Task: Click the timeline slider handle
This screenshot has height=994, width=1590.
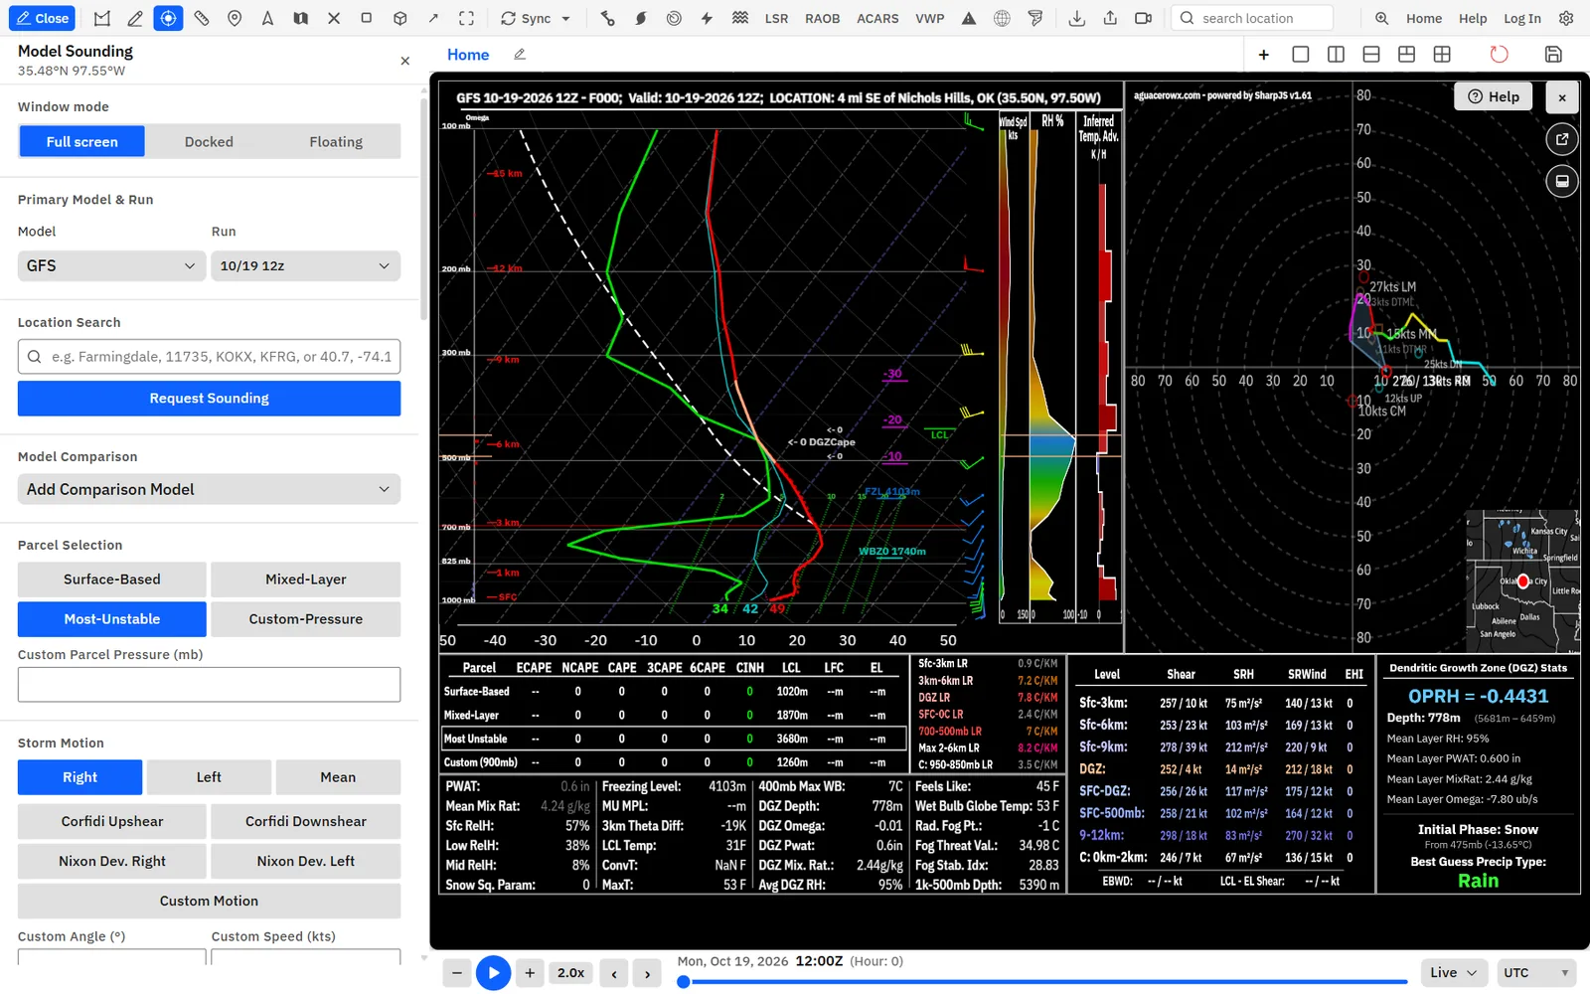Action: tap(684, 982)
